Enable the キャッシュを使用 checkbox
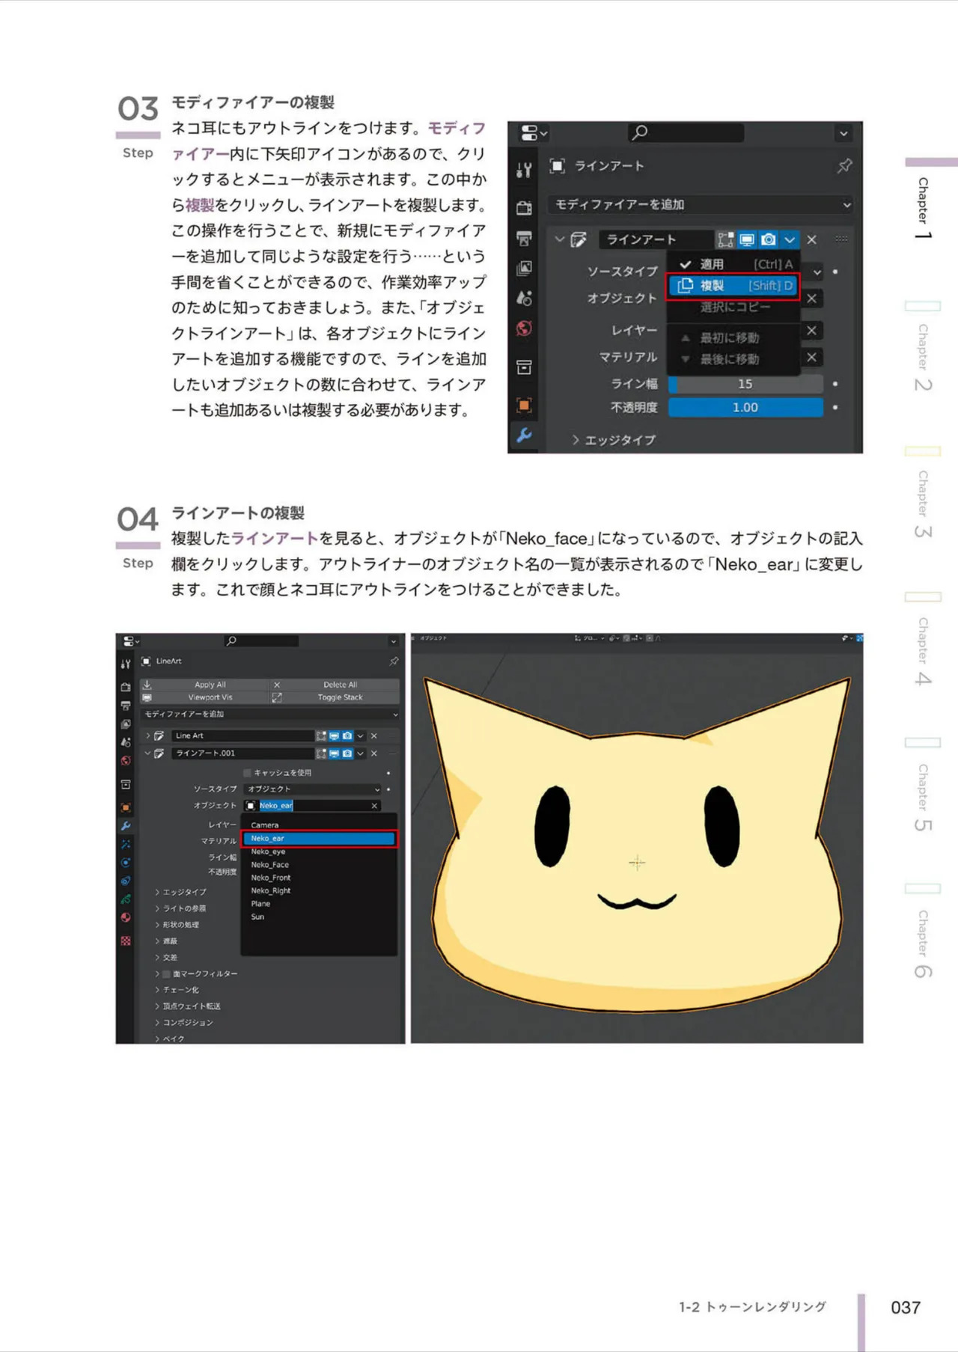 click(x=247, y=772)
